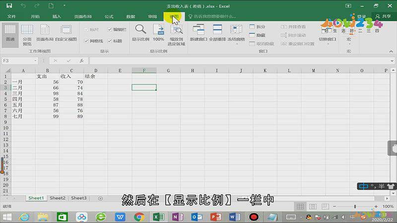Open Custom Views (自定义视图)
Image resolution: width=397 pixels, height=223 pixels.
pos(66,33)
